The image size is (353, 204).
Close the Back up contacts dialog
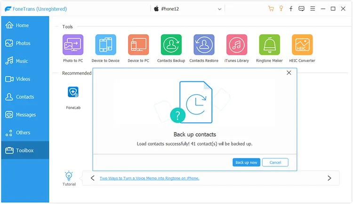289,73
